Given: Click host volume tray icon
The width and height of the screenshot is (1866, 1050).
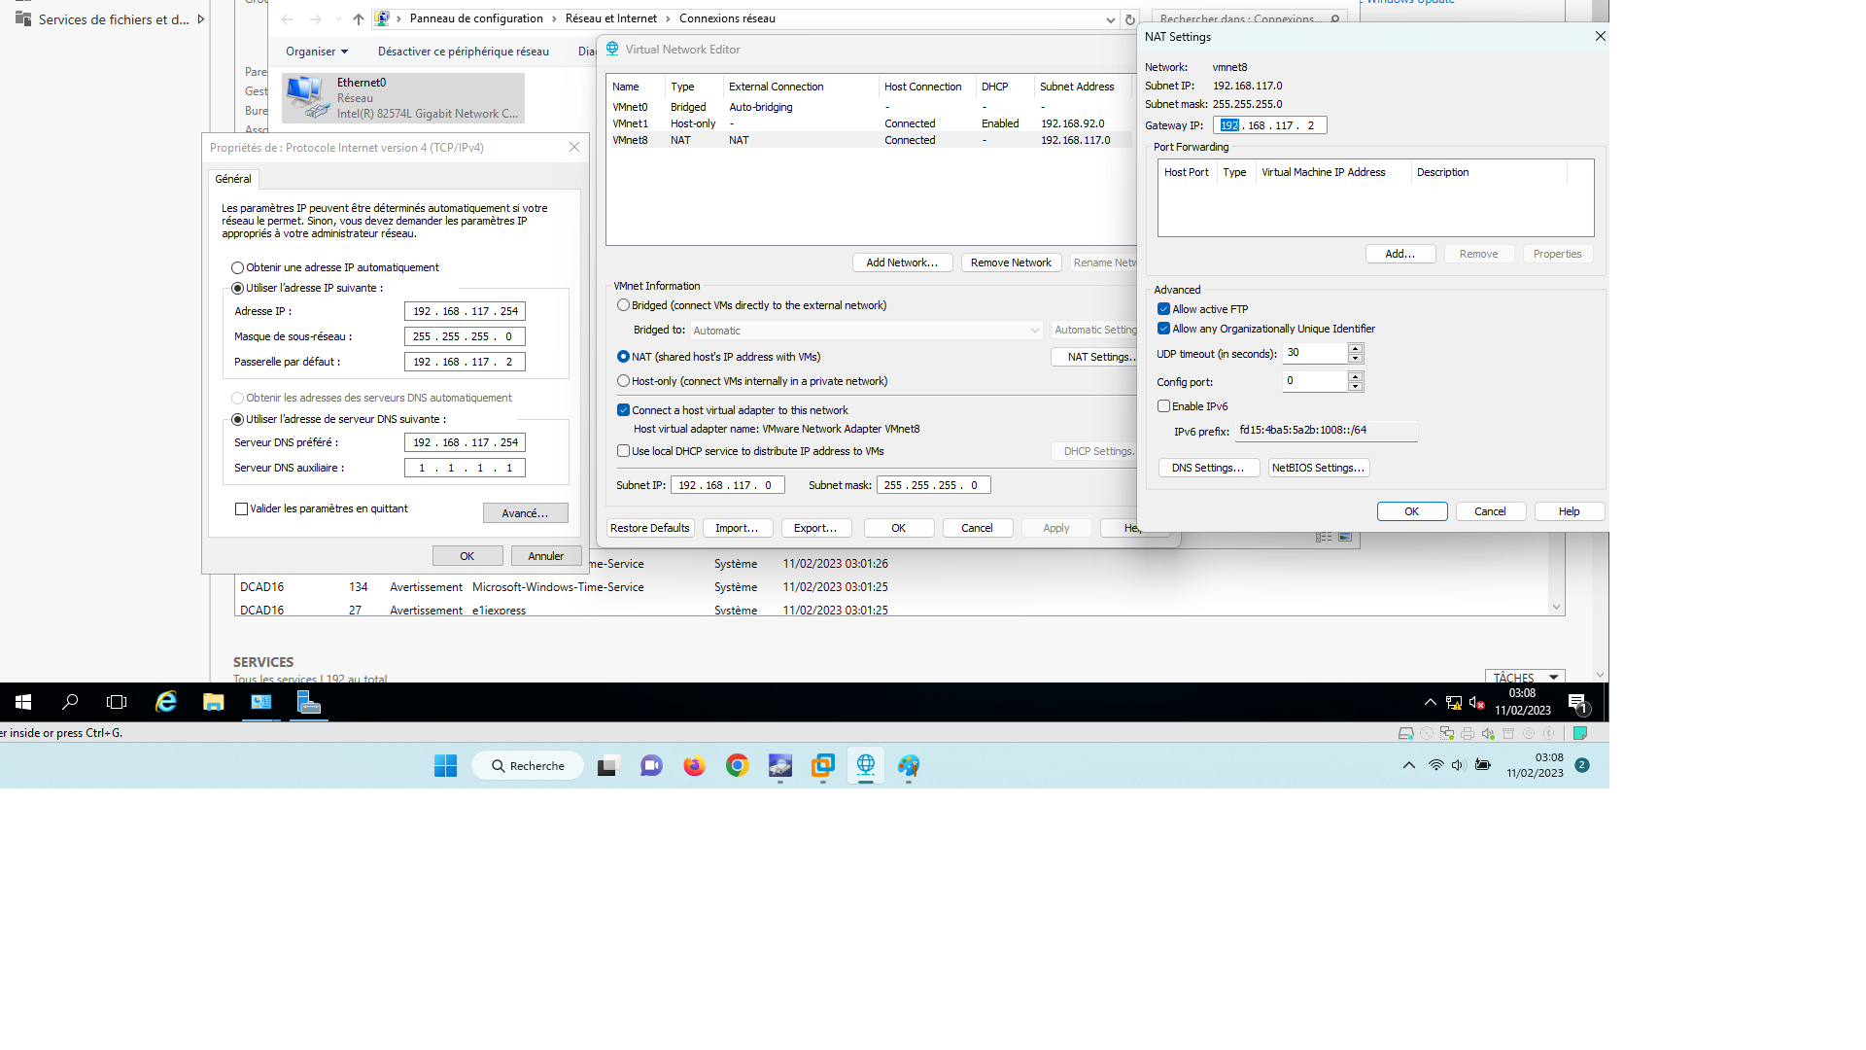Looking at the screenshot, I should [x=1458, y=765].
